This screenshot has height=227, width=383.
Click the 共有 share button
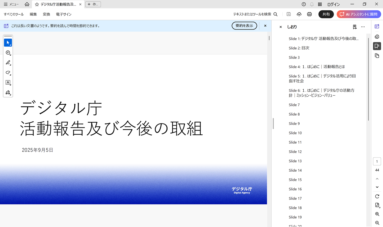point(326,14)
